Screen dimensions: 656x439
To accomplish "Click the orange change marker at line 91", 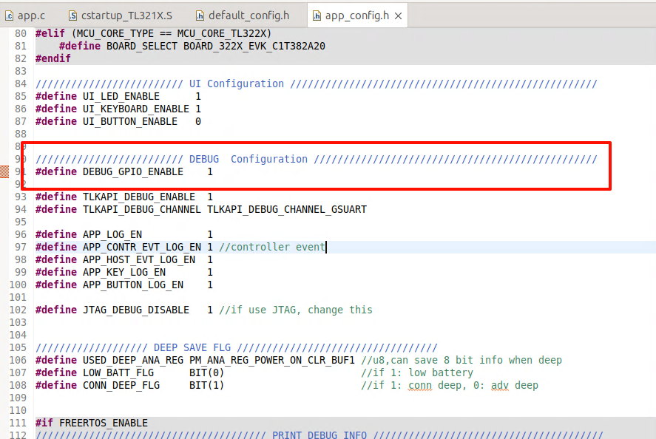I will tap(4, 171).
